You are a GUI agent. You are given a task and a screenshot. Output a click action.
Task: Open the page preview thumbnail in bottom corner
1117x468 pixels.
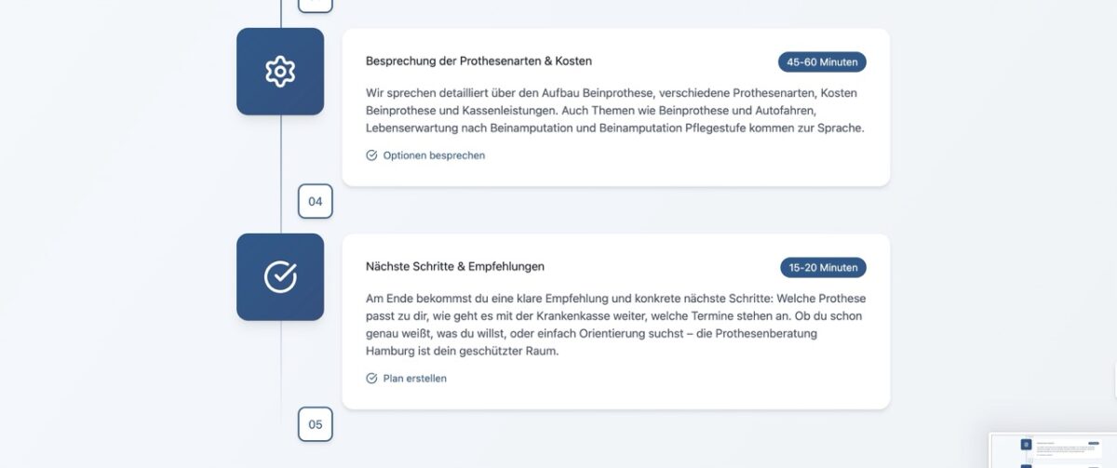tap(1053, 451)
